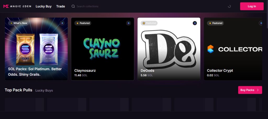Click the Magic Eden logo
The width and height of the screenshot is (268, 119).
click(17, 6)
